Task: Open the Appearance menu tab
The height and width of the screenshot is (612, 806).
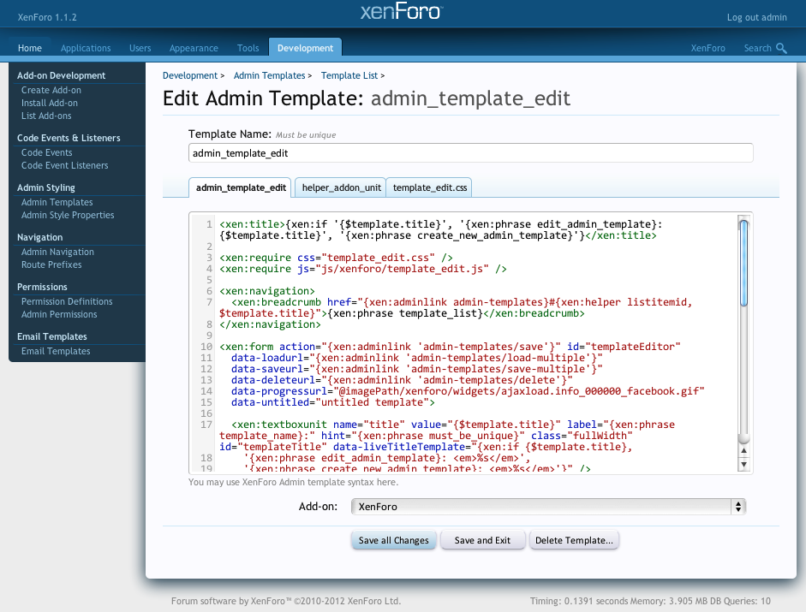Action: coord(194,48)
